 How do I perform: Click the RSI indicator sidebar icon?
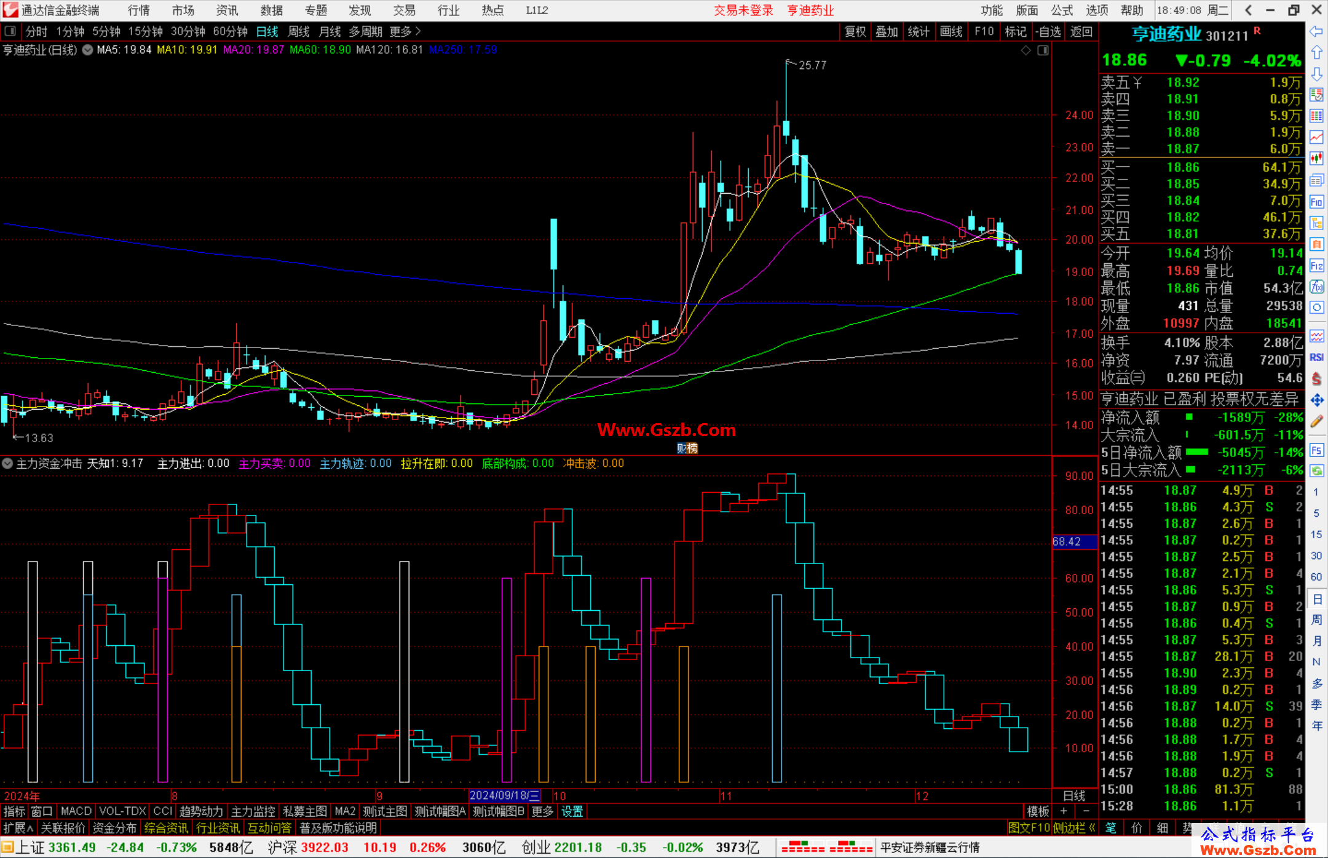[x=1316, y=357]
